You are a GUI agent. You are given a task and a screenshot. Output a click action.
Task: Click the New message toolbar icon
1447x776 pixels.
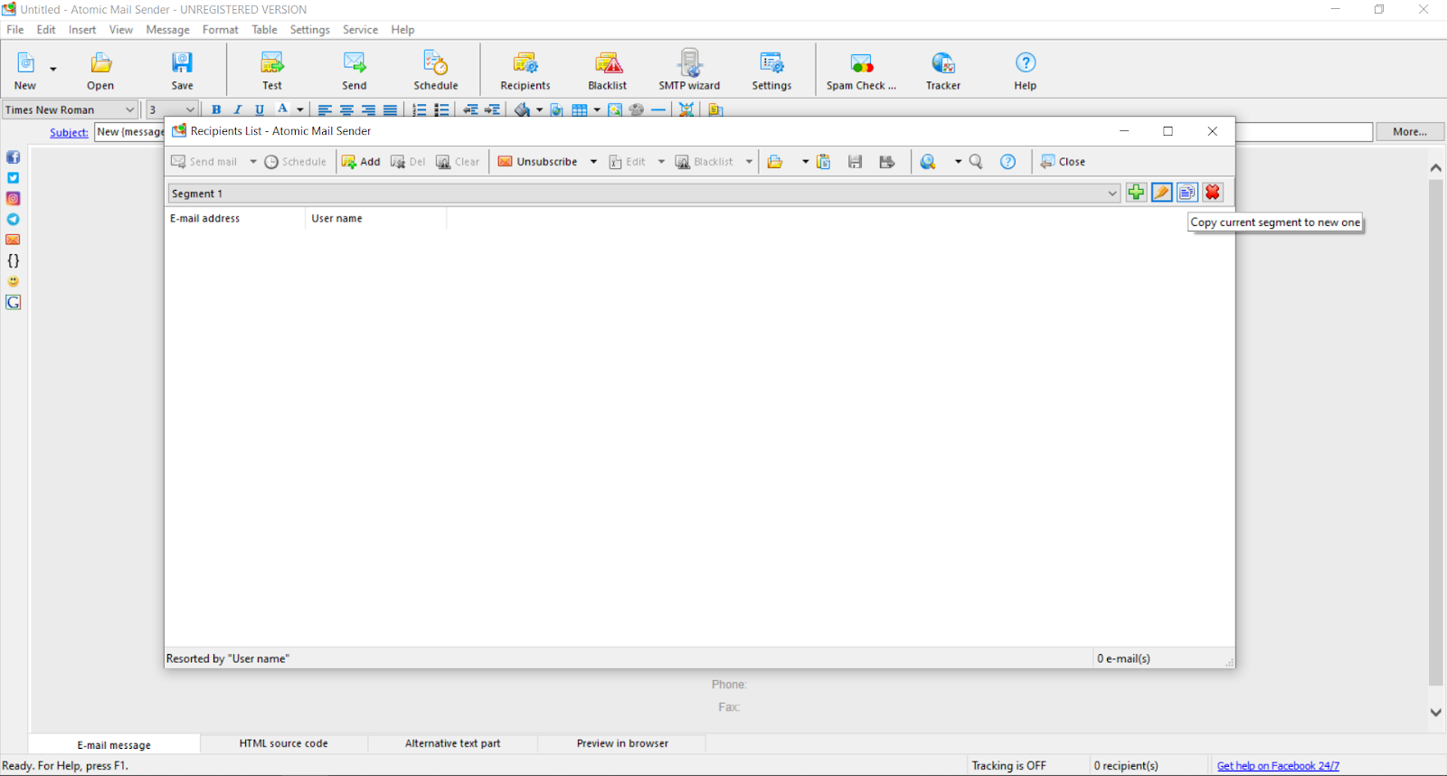coord(25,71)
